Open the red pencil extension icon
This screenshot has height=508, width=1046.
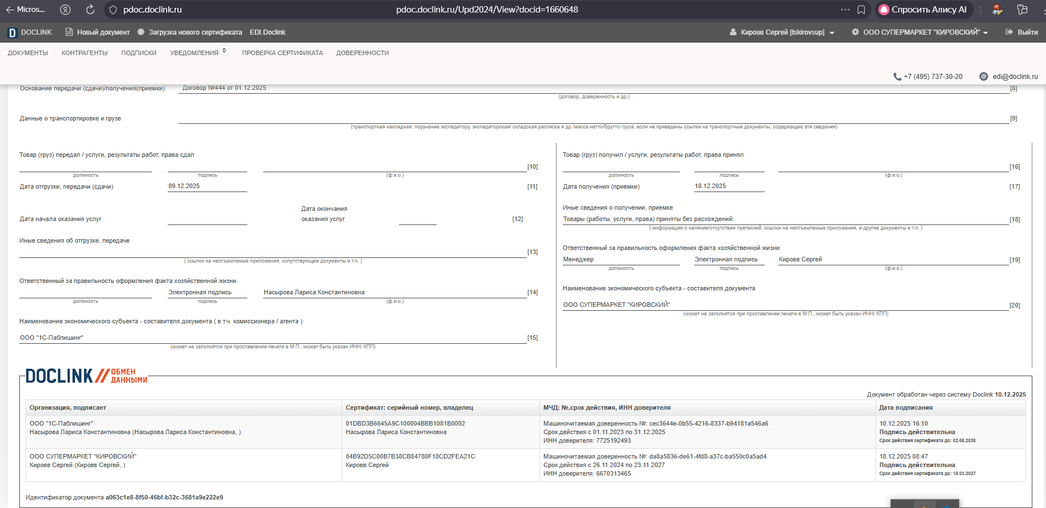point(997,10)
